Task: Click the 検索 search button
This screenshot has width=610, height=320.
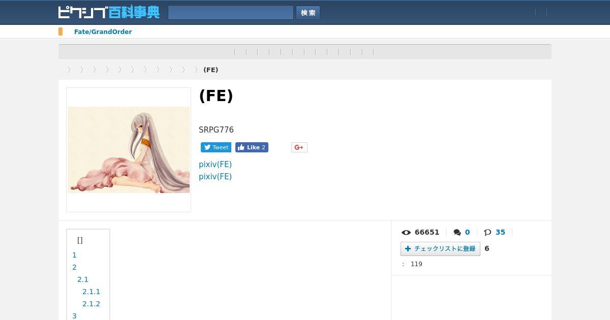Action: [308, 13]
